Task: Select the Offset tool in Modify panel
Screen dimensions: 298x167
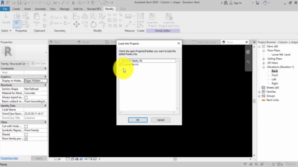Action: click(85, 16)
